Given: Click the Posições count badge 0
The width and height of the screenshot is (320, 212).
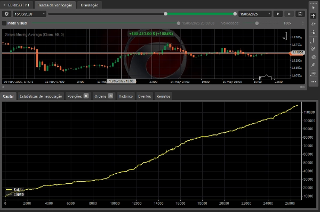Looking at the screenshot, I should coord(86,96).
